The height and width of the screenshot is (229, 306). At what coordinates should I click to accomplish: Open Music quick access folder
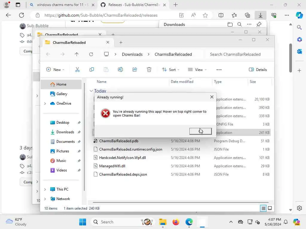pyautogui.click(x=61, y=161)
